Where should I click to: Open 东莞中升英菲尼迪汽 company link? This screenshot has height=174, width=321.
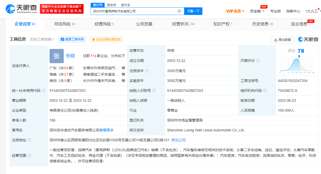click(101, 68)
